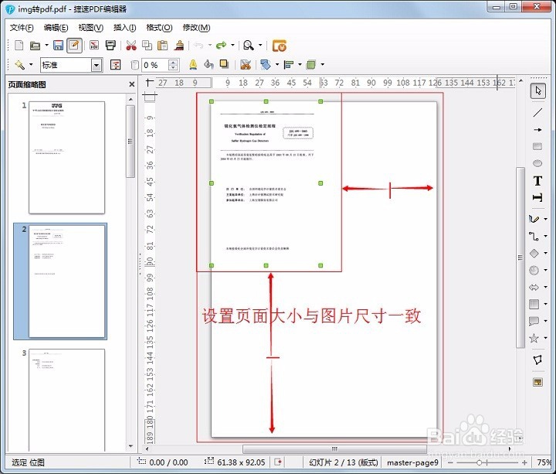Select the Arrow line tool

coord(537,130)
